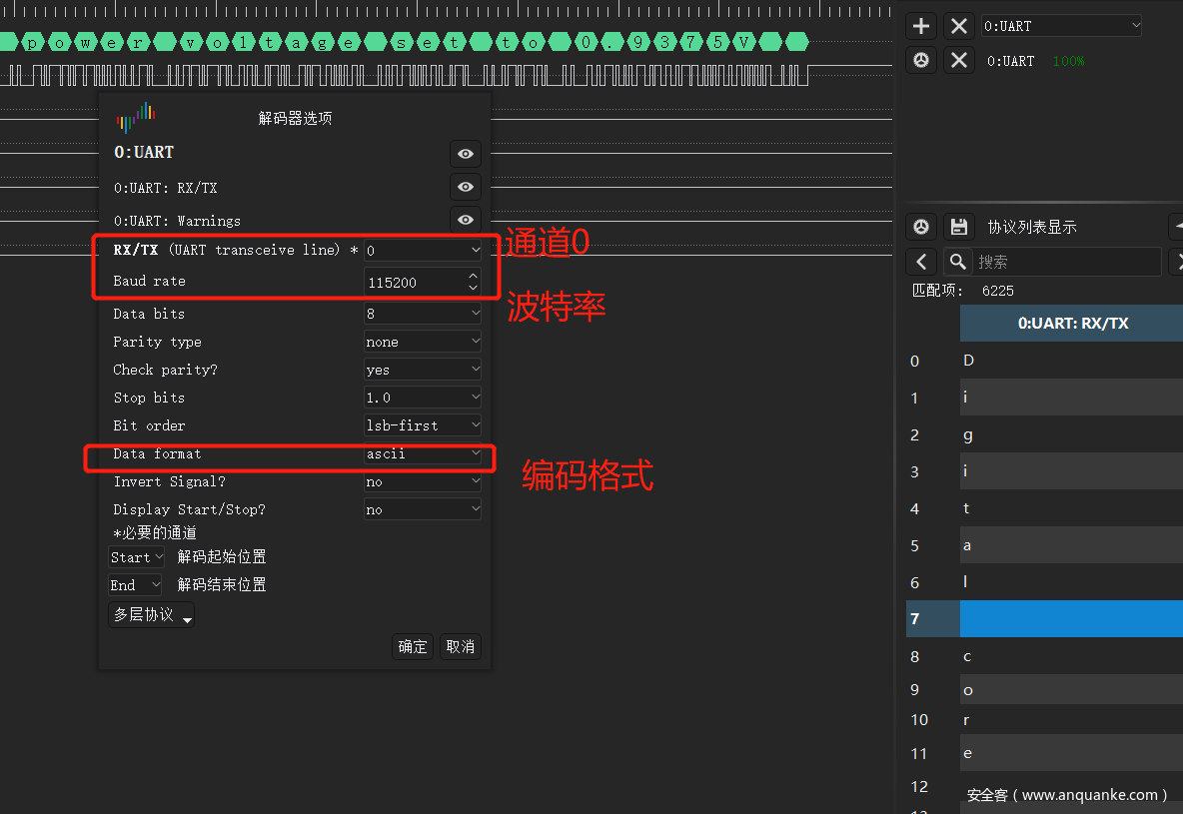Open the Bit order dropdown

tap(423, 425)
